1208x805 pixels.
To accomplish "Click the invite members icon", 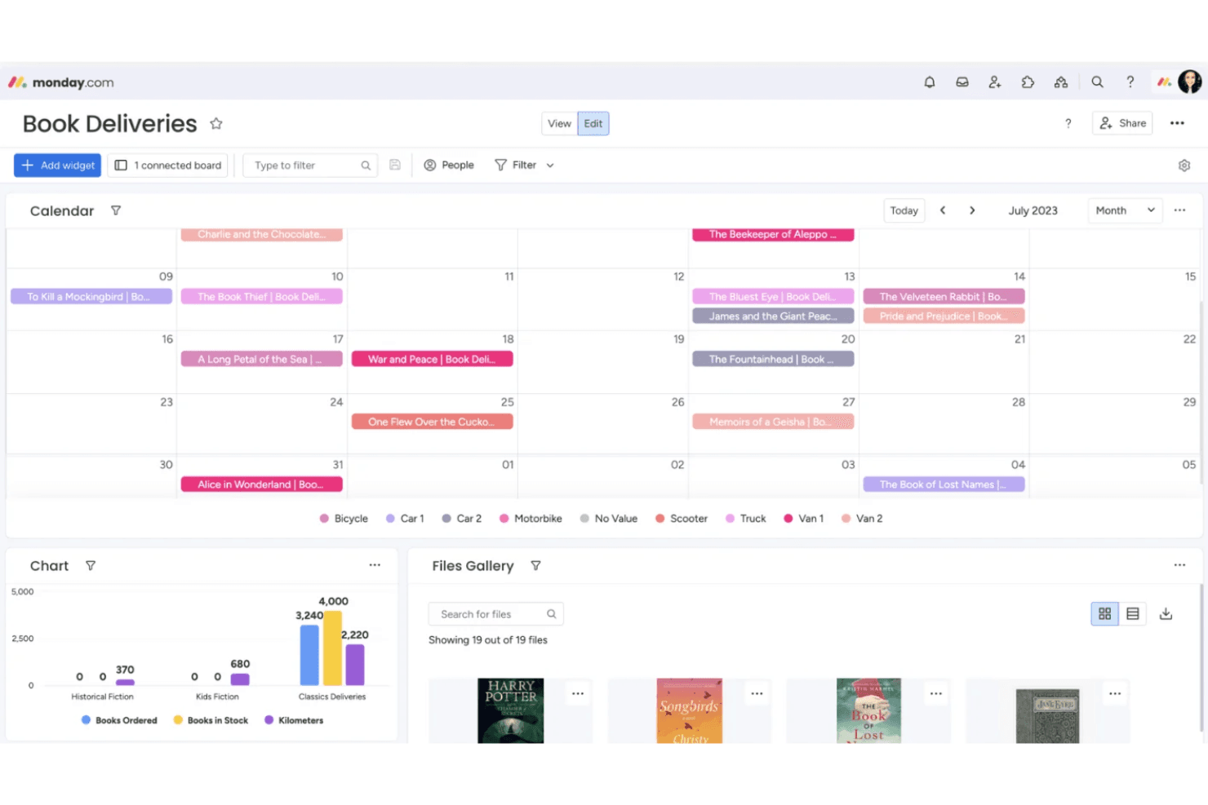I will point(994,82).
